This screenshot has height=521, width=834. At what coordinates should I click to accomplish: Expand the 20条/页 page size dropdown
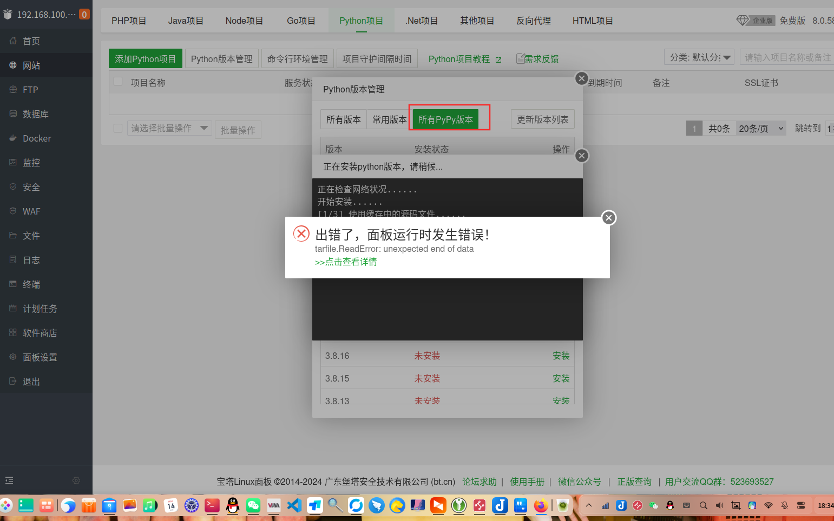pyautogui.click(x=761, y=129)
